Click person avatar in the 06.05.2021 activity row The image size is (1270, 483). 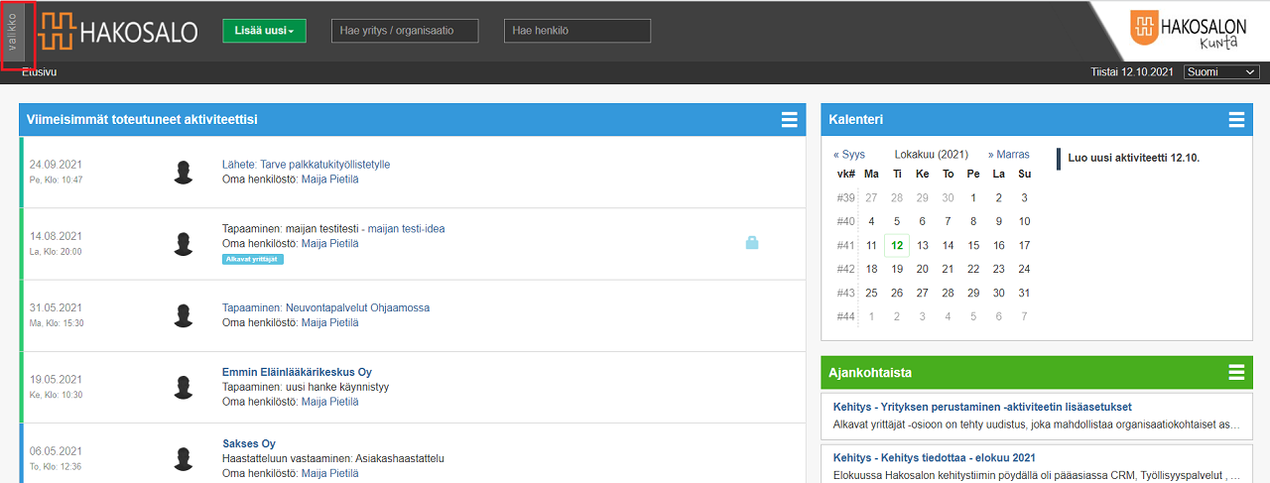183,458
